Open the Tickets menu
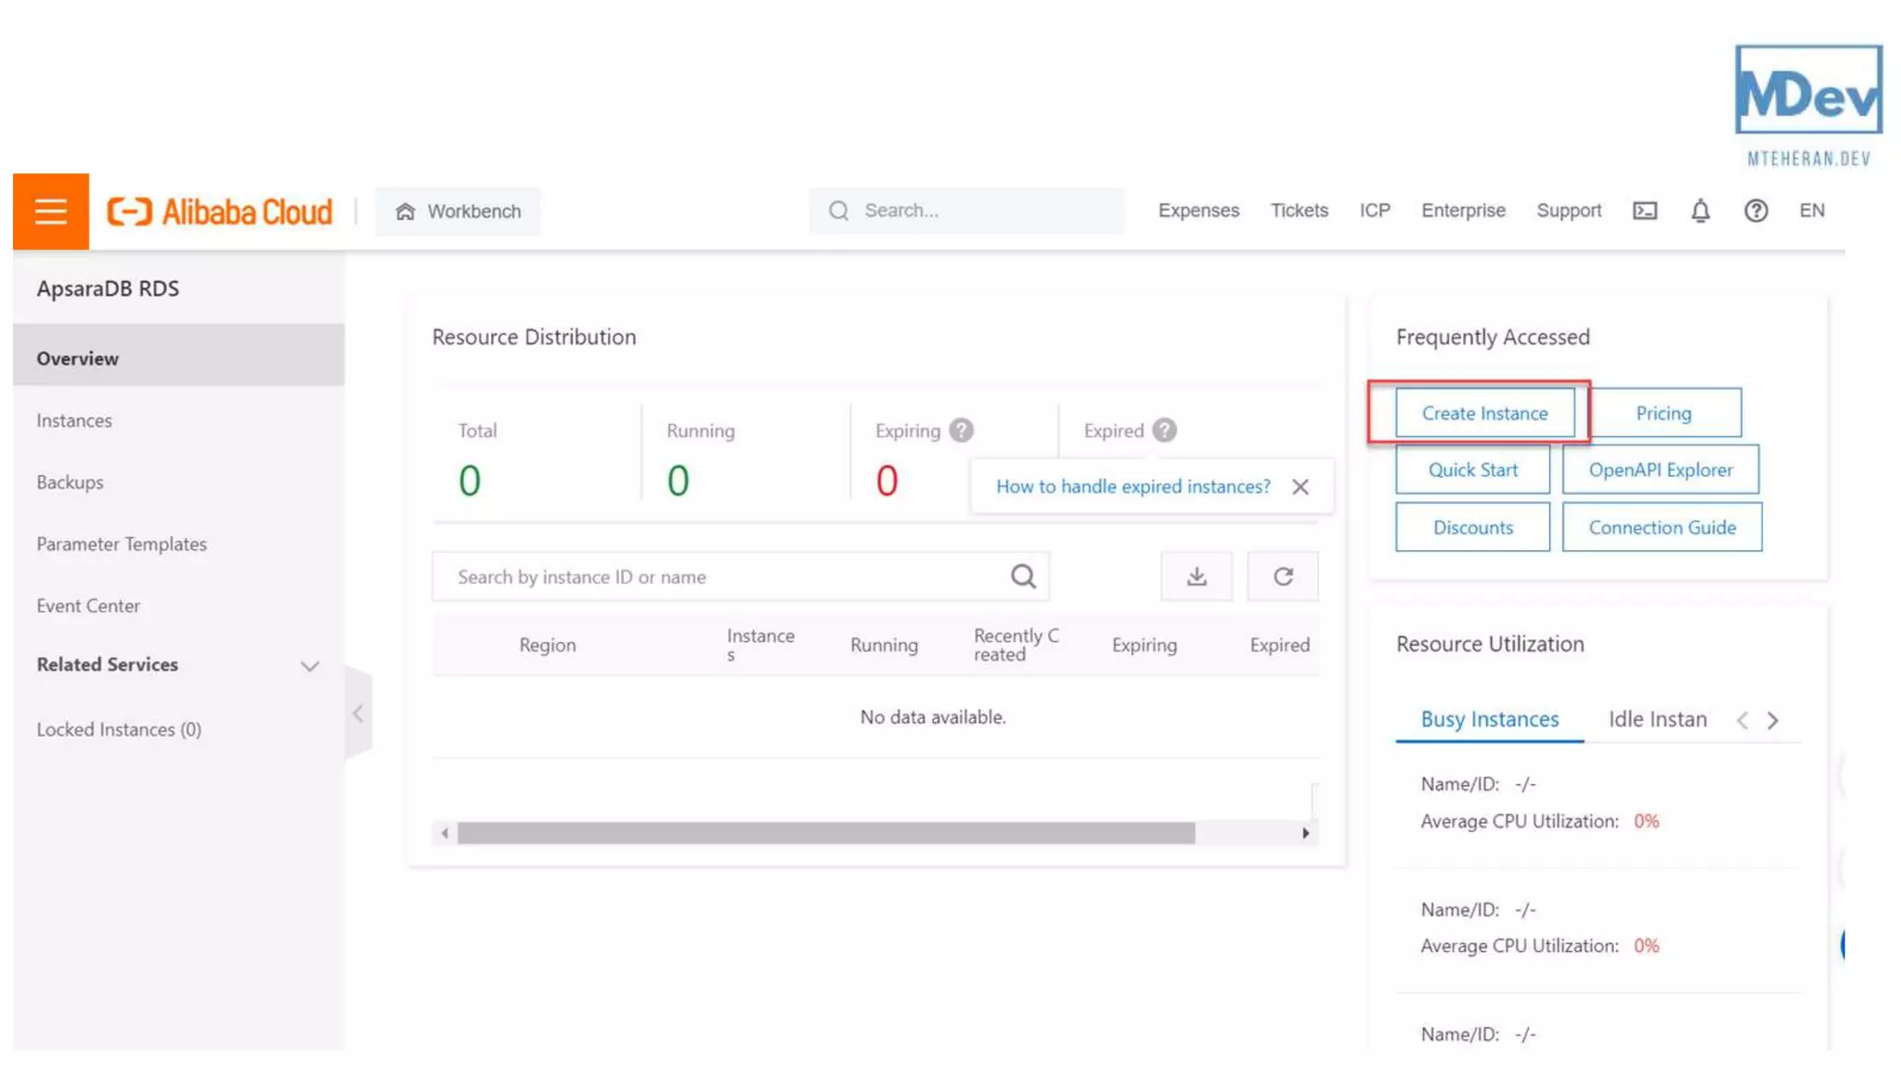The image size is (1901, 1069). click(1299, 211)
